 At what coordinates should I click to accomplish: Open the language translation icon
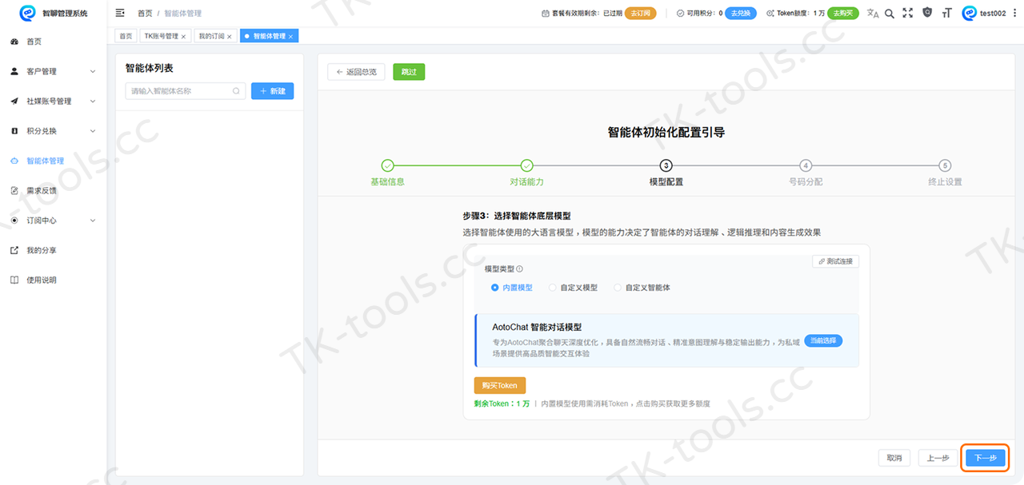(873, 14)
